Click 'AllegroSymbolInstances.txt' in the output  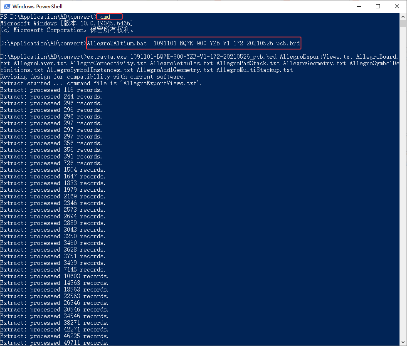click(90, 70)
